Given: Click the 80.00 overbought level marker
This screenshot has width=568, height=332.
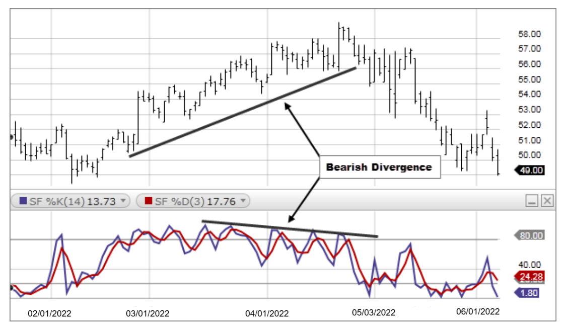Looking at the screenshot, I should click(x=530, y=235).
